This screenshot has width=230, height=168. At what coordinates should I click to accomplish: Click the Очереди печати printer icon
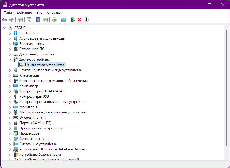[x=16, y=118]
